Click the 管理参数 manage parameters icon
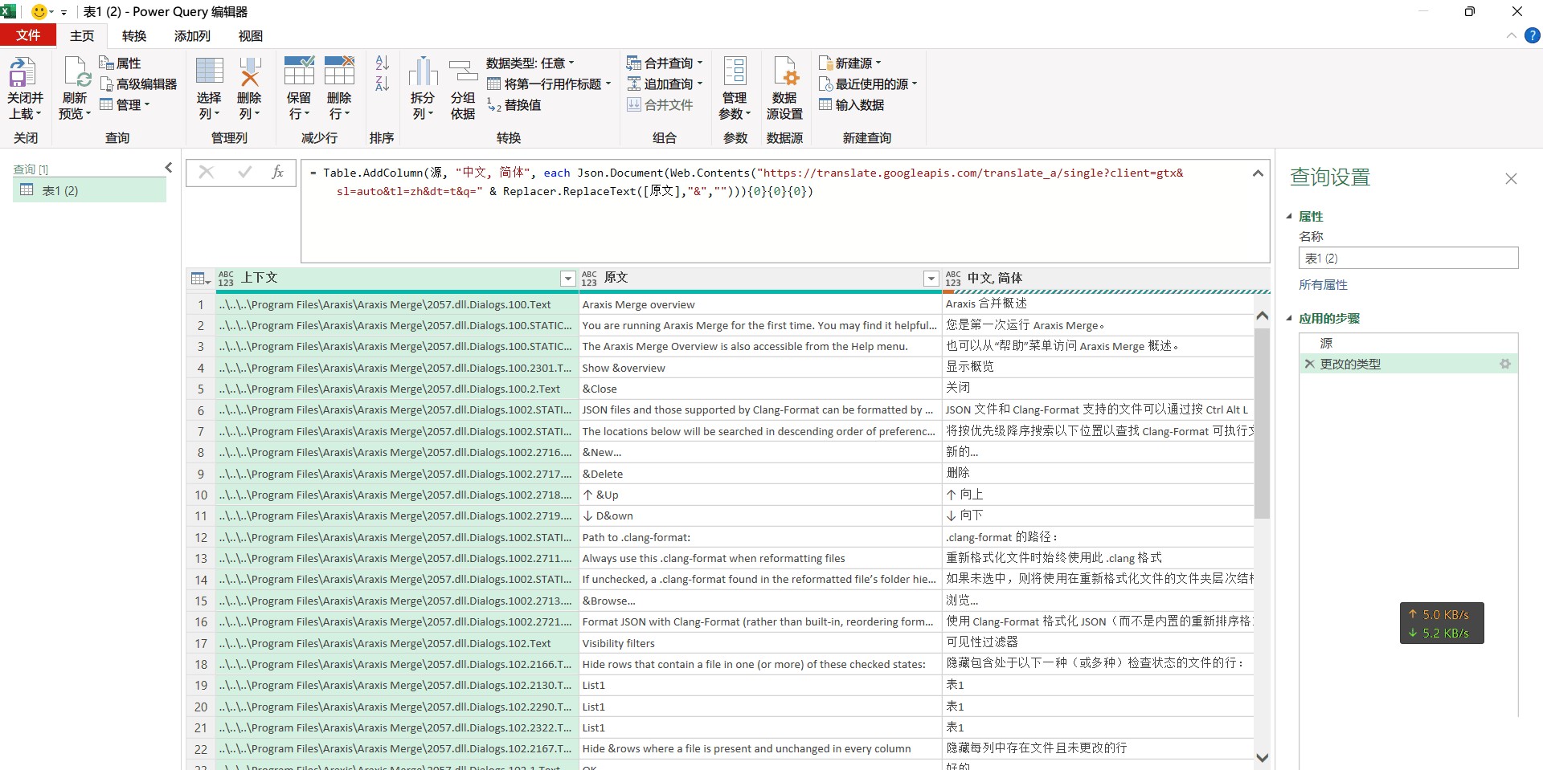Screen dimensions: 1543x770 735,71
